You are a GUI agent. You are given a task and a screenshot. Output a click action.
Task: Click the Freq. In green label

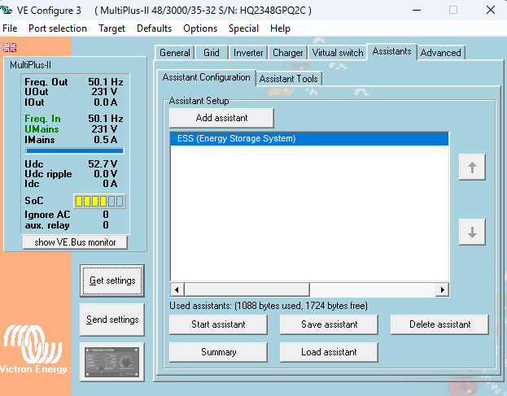click(x=42, y=119)
